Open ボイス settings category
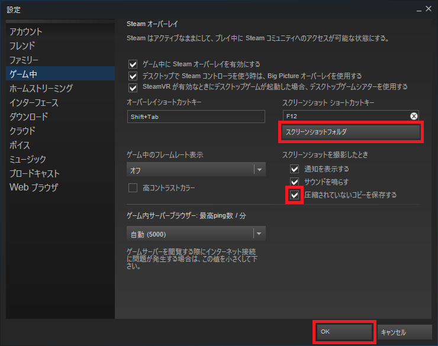This screenshot has height=346, width=438. point(60,145)
